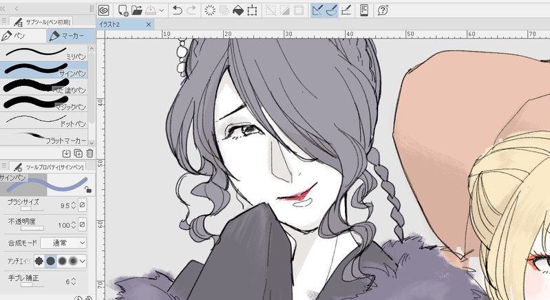This screenshot has height=300, width=550.
Task: Expand the アンチエイリアス options arrow
Action: click(83, 261)
